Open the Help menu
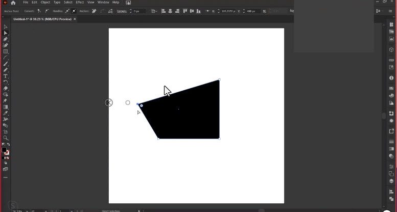397x212 pixels. (115, 2)
